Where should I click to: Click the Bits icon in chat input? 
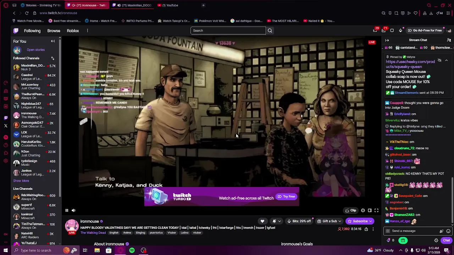click(x=441, y=231)
